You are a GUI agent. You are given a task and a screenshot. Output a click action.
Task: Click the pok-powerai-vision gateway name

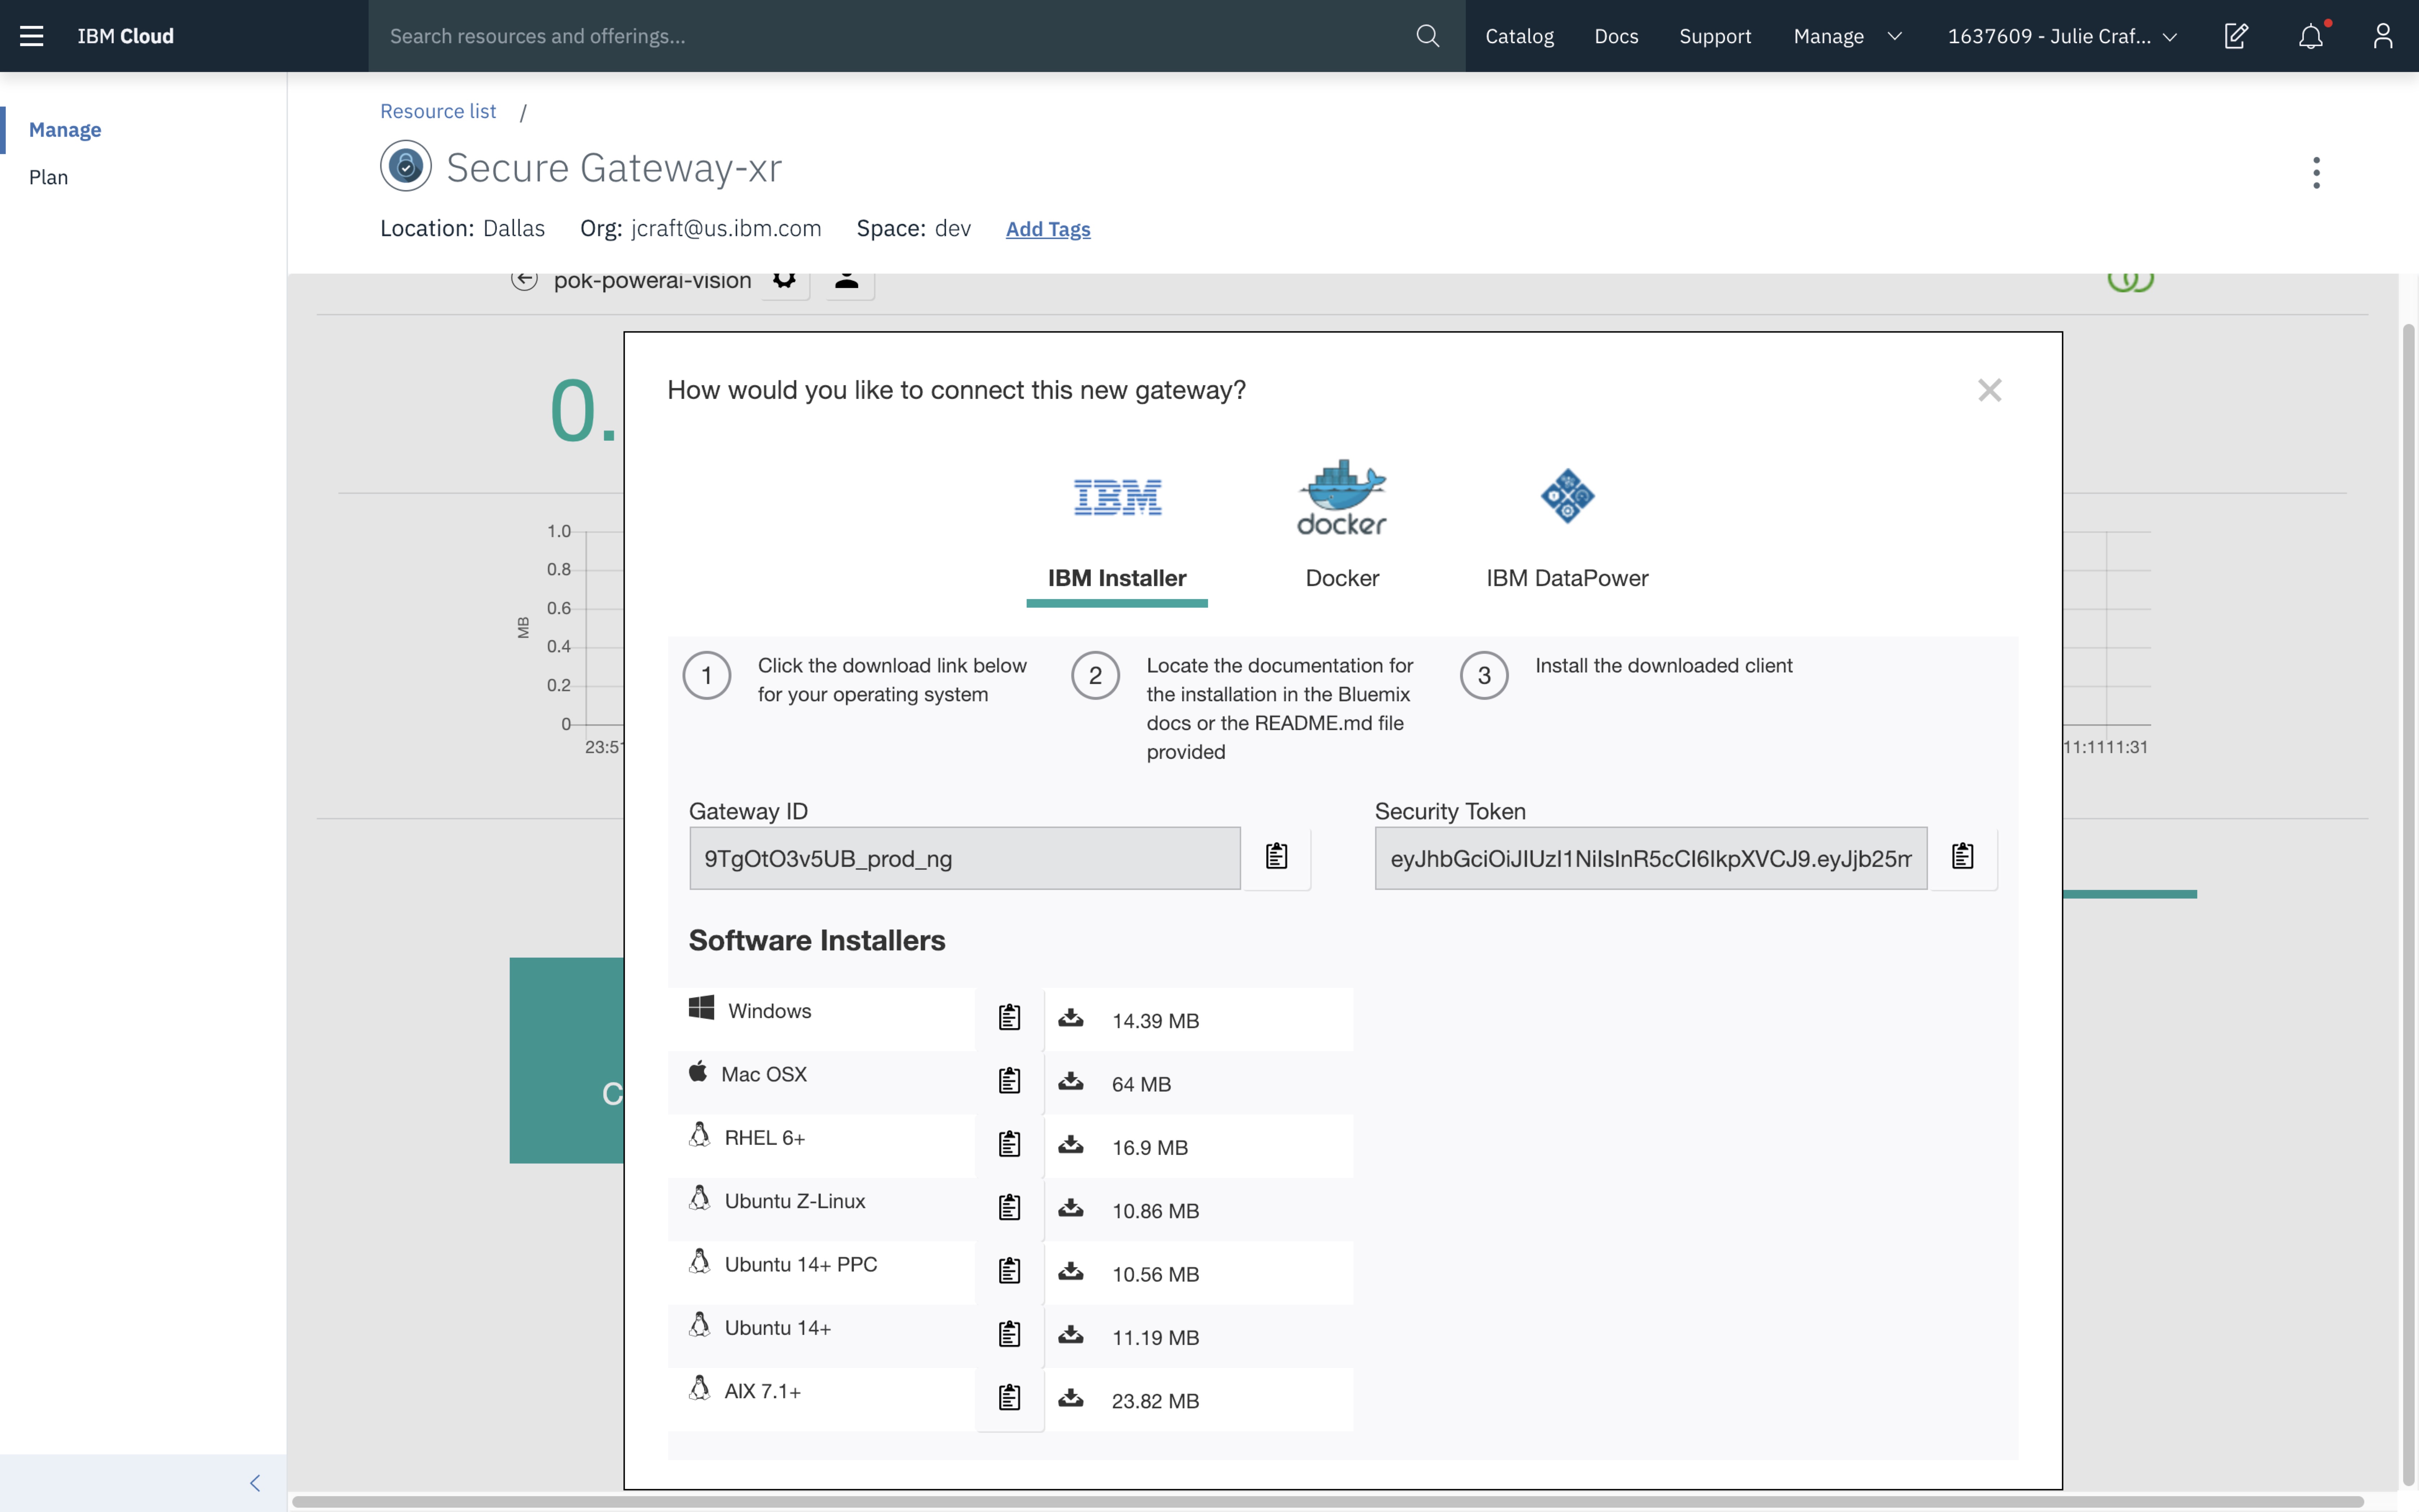click(653, 281)
